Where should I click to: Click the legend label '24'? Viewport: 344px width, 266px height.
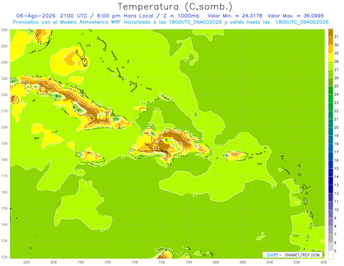click(337, 94)
